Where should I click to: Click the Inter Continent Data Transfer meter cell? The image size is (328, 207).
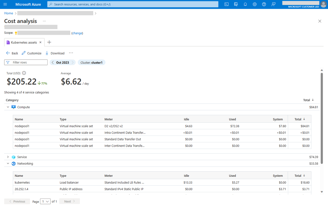click(x=124, y=146)
